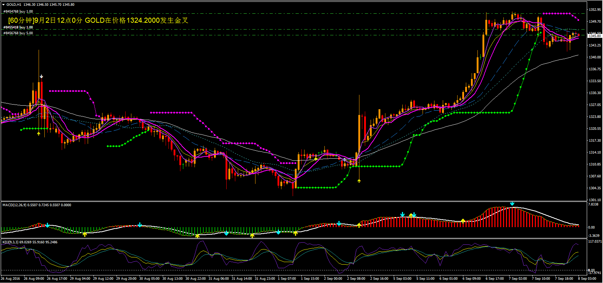The height and width of the screenshot is (283, 603).
Task: Click cyan down arrow at MACD histogram peak
Action: [x=512, y=204]
